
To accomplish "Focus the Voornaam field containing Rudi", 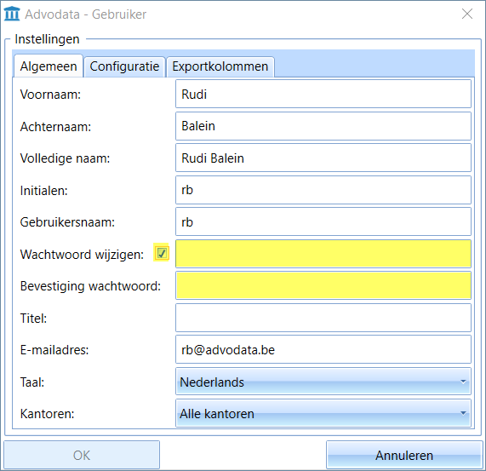I will pos(323,94).
